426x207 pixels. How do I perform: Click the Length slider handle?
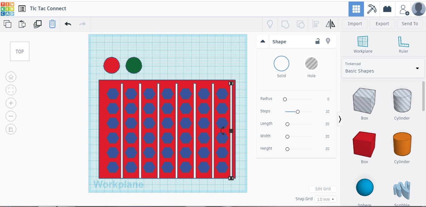coord(287,124)
